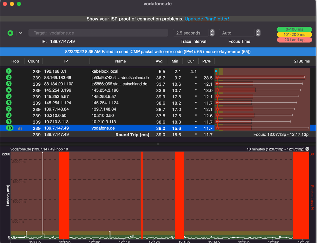Click the IP: 139.7.147.49 label under target

pos(58,42)
